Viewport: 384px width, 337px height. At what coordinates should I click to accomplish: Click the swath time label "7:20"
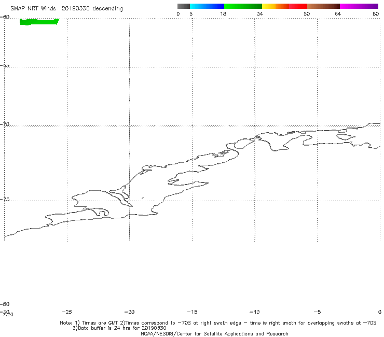pyautogui.click(x=8, y=315)
